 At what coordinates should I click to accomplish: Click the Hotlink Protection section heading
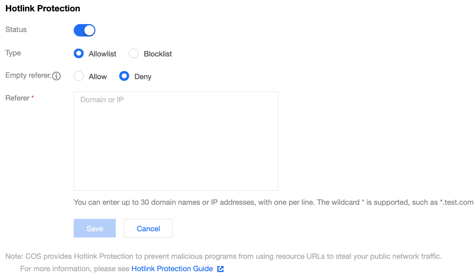43,9
